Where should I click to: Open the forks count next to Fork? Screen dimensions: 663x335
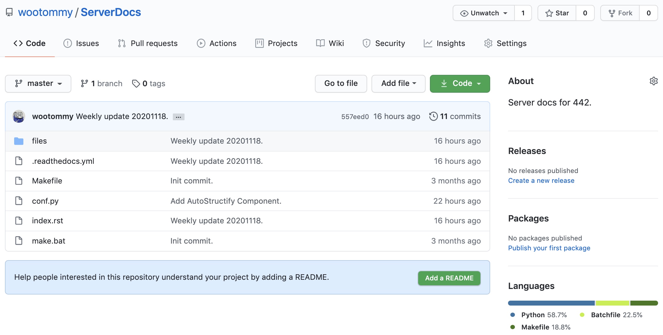coord(649,13)
